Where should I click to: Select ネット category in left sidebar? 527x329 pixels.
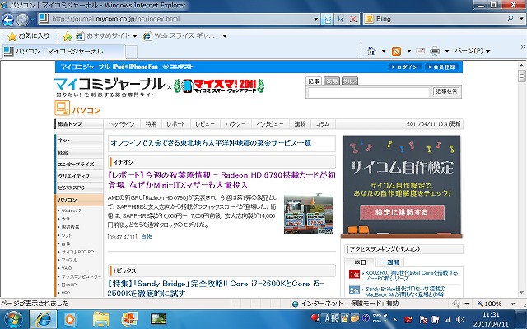click(79, 141)
